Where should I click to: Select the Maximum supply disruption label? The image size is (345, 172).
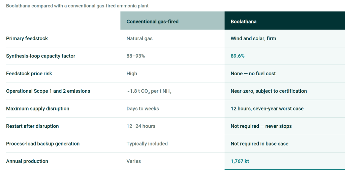coord(38,109)
